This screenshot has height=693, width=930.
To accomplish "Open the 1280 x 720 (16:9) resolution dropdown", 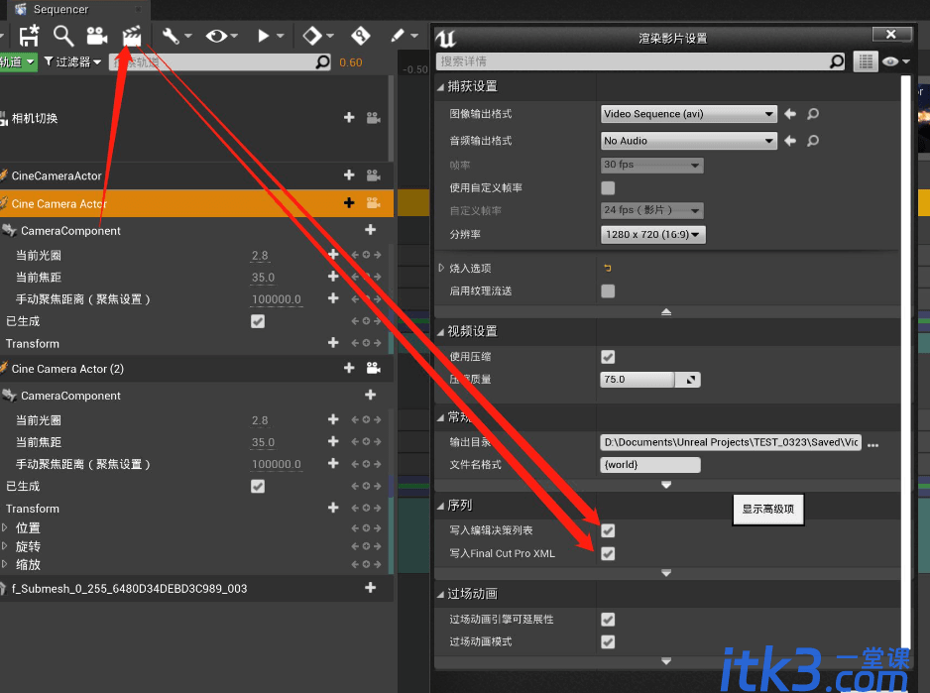I will pos(653,234).
